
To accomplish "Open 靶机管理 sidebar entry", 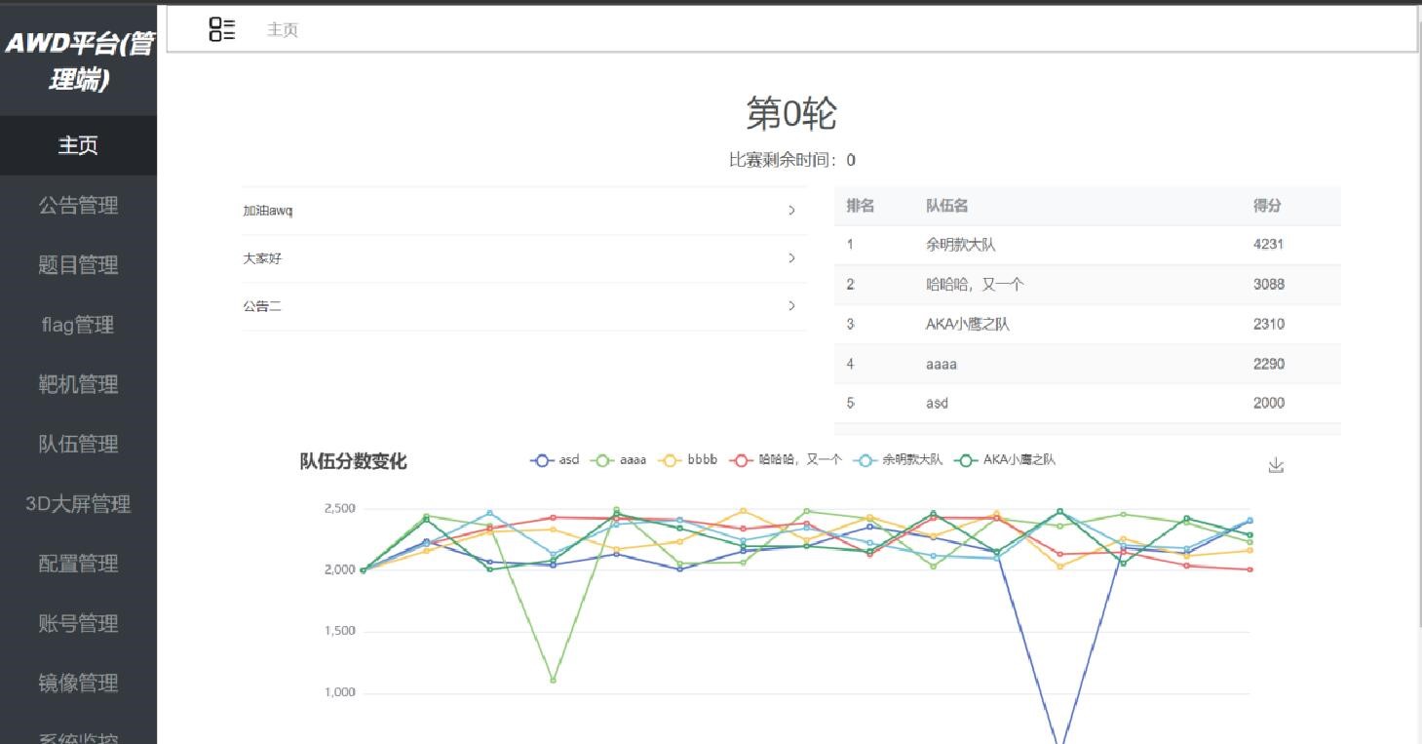I will coord(78,384).
